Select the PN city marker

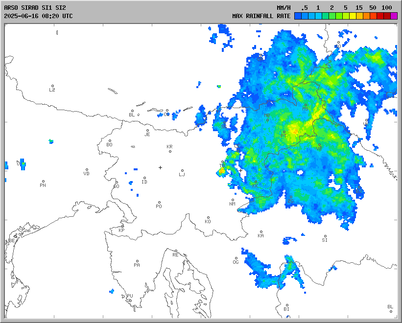(x=43, y=182)
